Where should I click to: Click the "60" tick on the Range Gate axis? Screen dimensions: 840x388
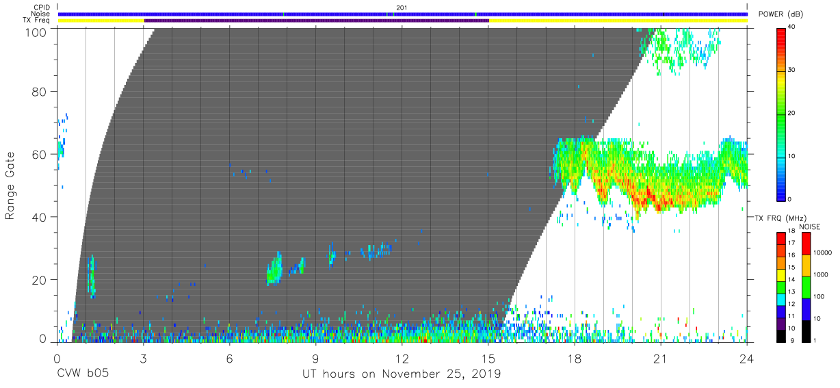click(x=40, y=154)
